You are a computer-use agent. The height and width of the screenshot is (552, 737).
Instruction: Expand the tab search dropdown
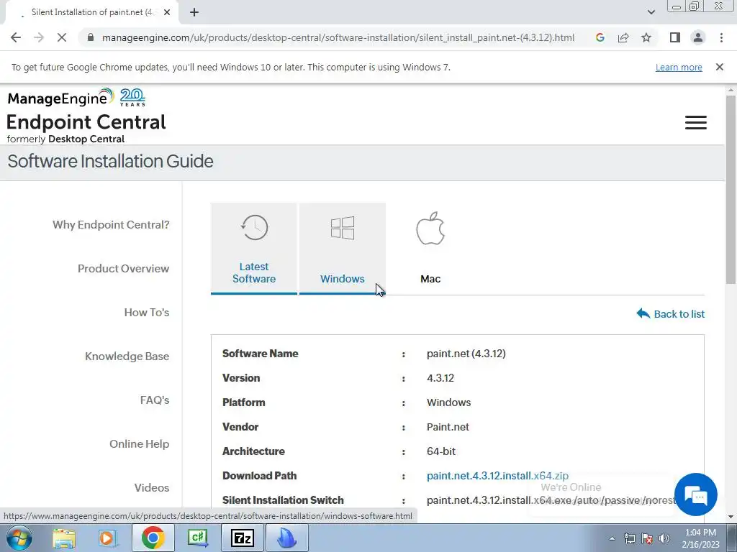click(651, 12)
